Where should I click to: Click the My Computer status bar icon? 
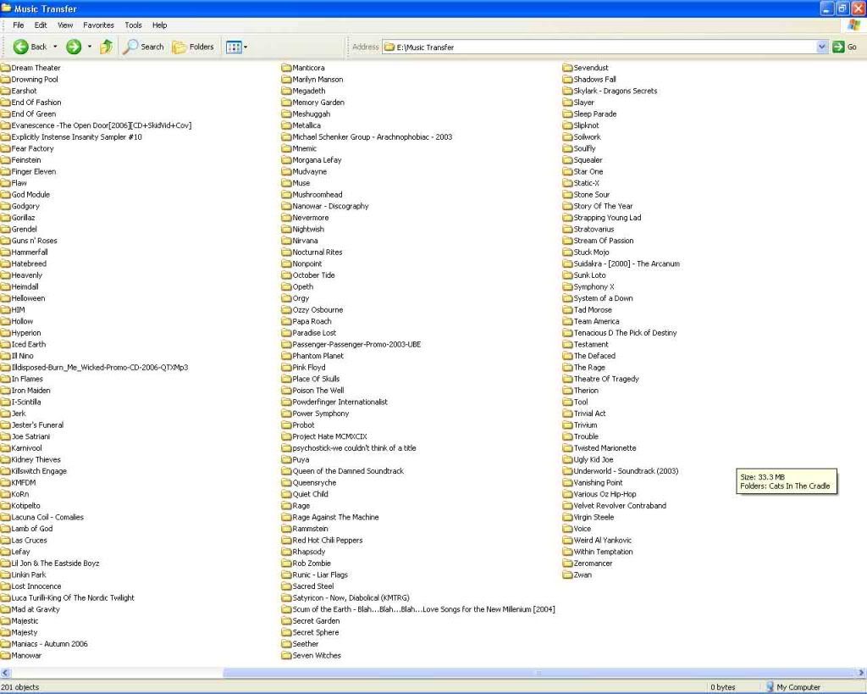pyautogui.click(x=770, y=687)
